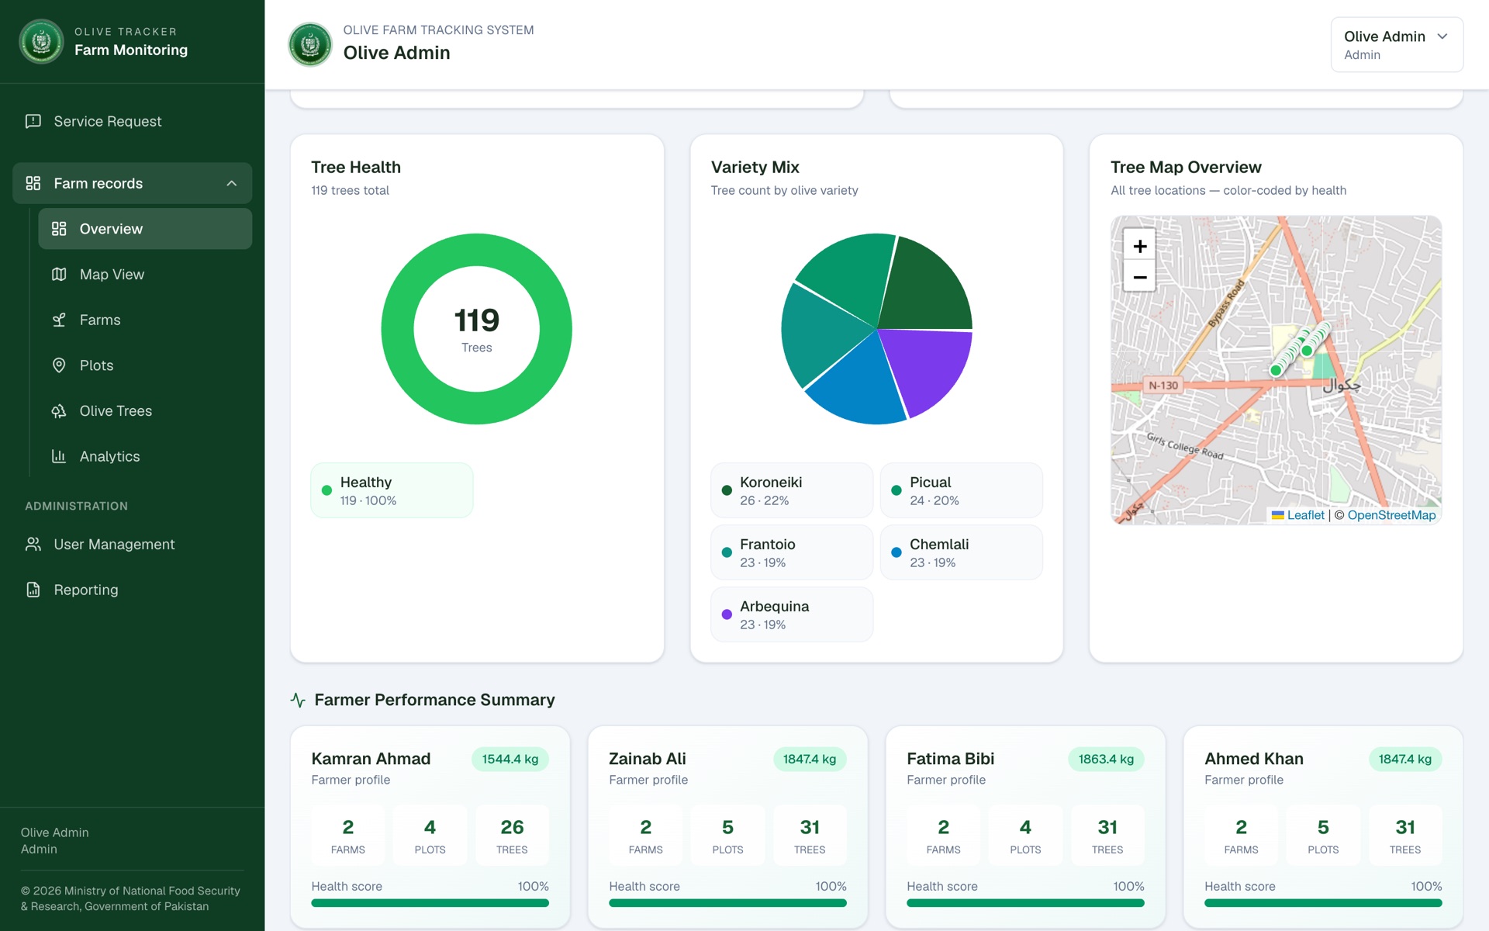The height and width of the screenshot is (931, 1489).
Task: Click the Service Request message icon
Action: [33, 121]
